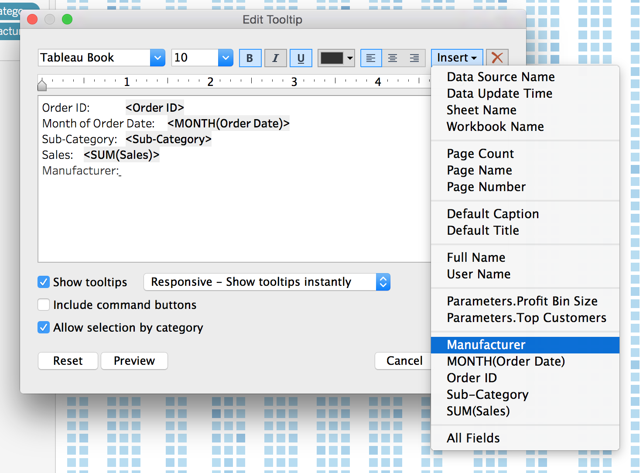Viewport: 643px width, 473px height.
Task: Insert Parameters.Top Customers
Action: pyautogui.click(x=525, y=318)
